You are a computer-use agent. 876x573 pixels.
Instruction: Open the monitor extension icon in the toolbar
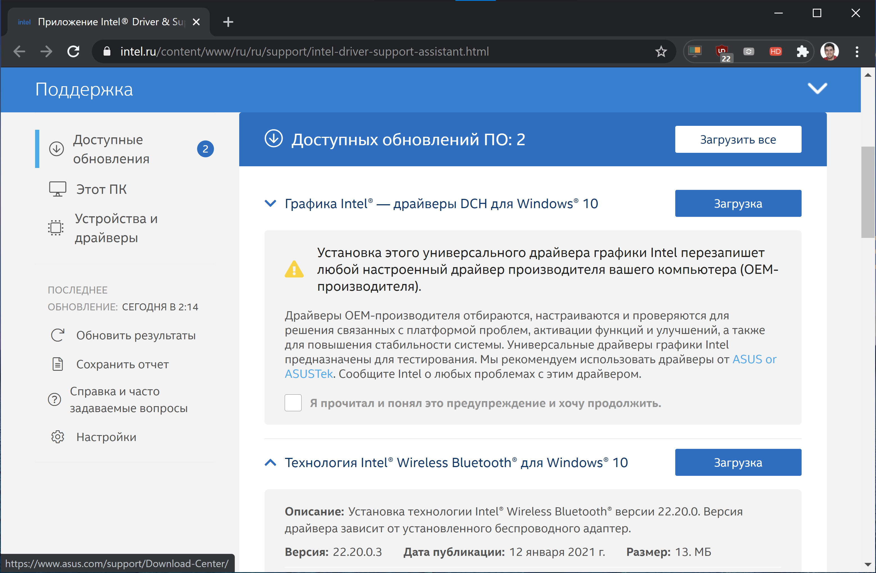(695, 51)
